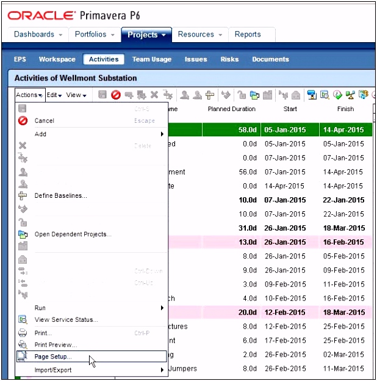Click the Define Baselines toolbar icon

click(210, 95)
